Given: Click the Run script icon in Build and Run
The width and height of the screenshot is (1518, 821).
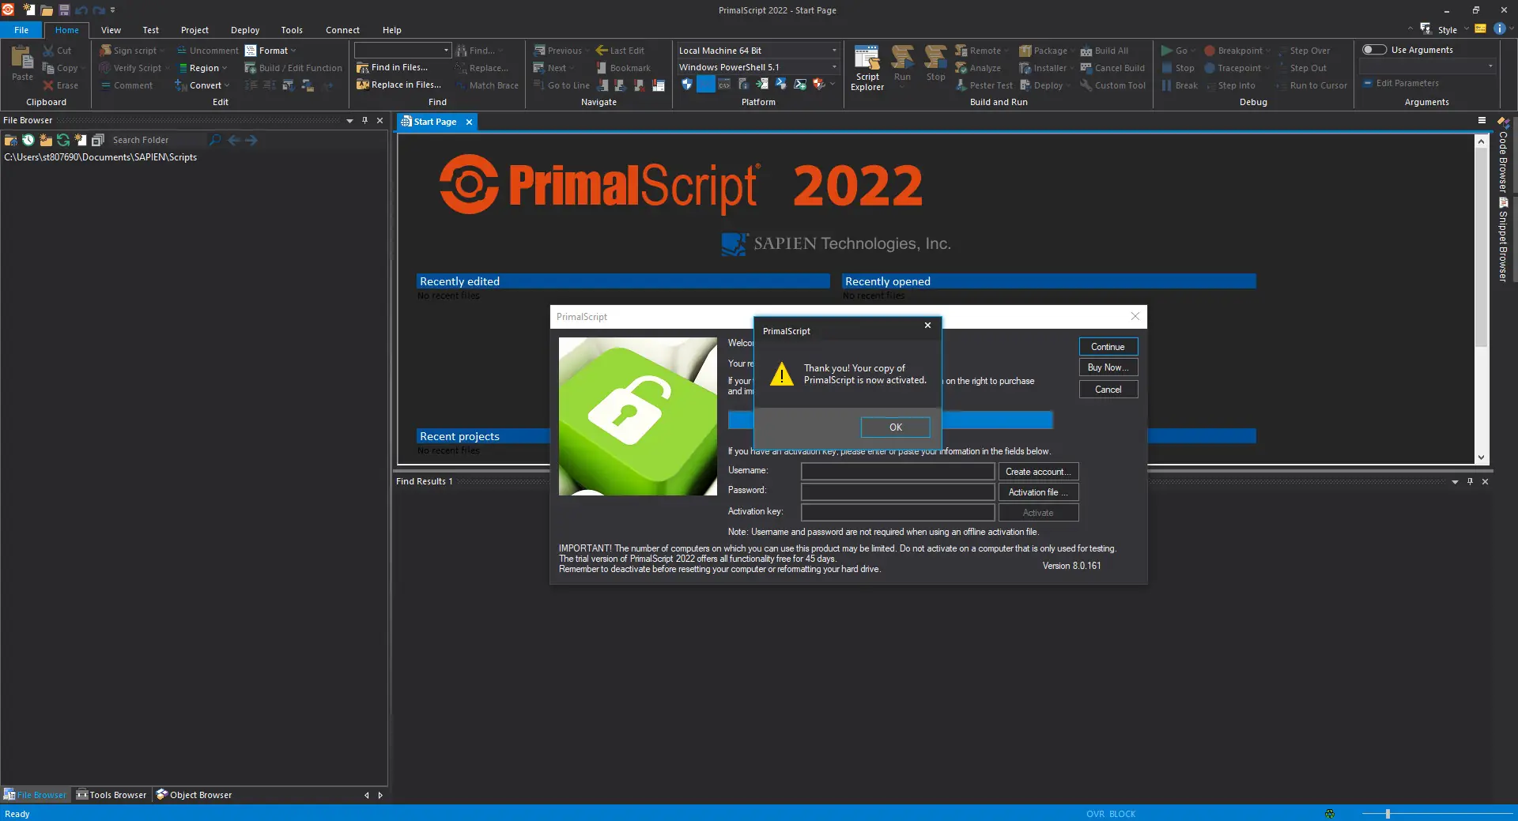Looking at the screenshot, I should [x=902, y=58].
